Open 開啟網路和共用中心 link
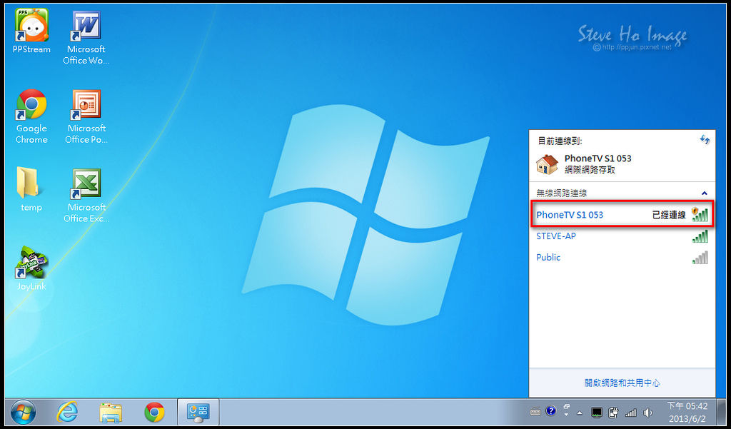The height and width of the screenshot is (429, 731). click(x=622, y=383)
